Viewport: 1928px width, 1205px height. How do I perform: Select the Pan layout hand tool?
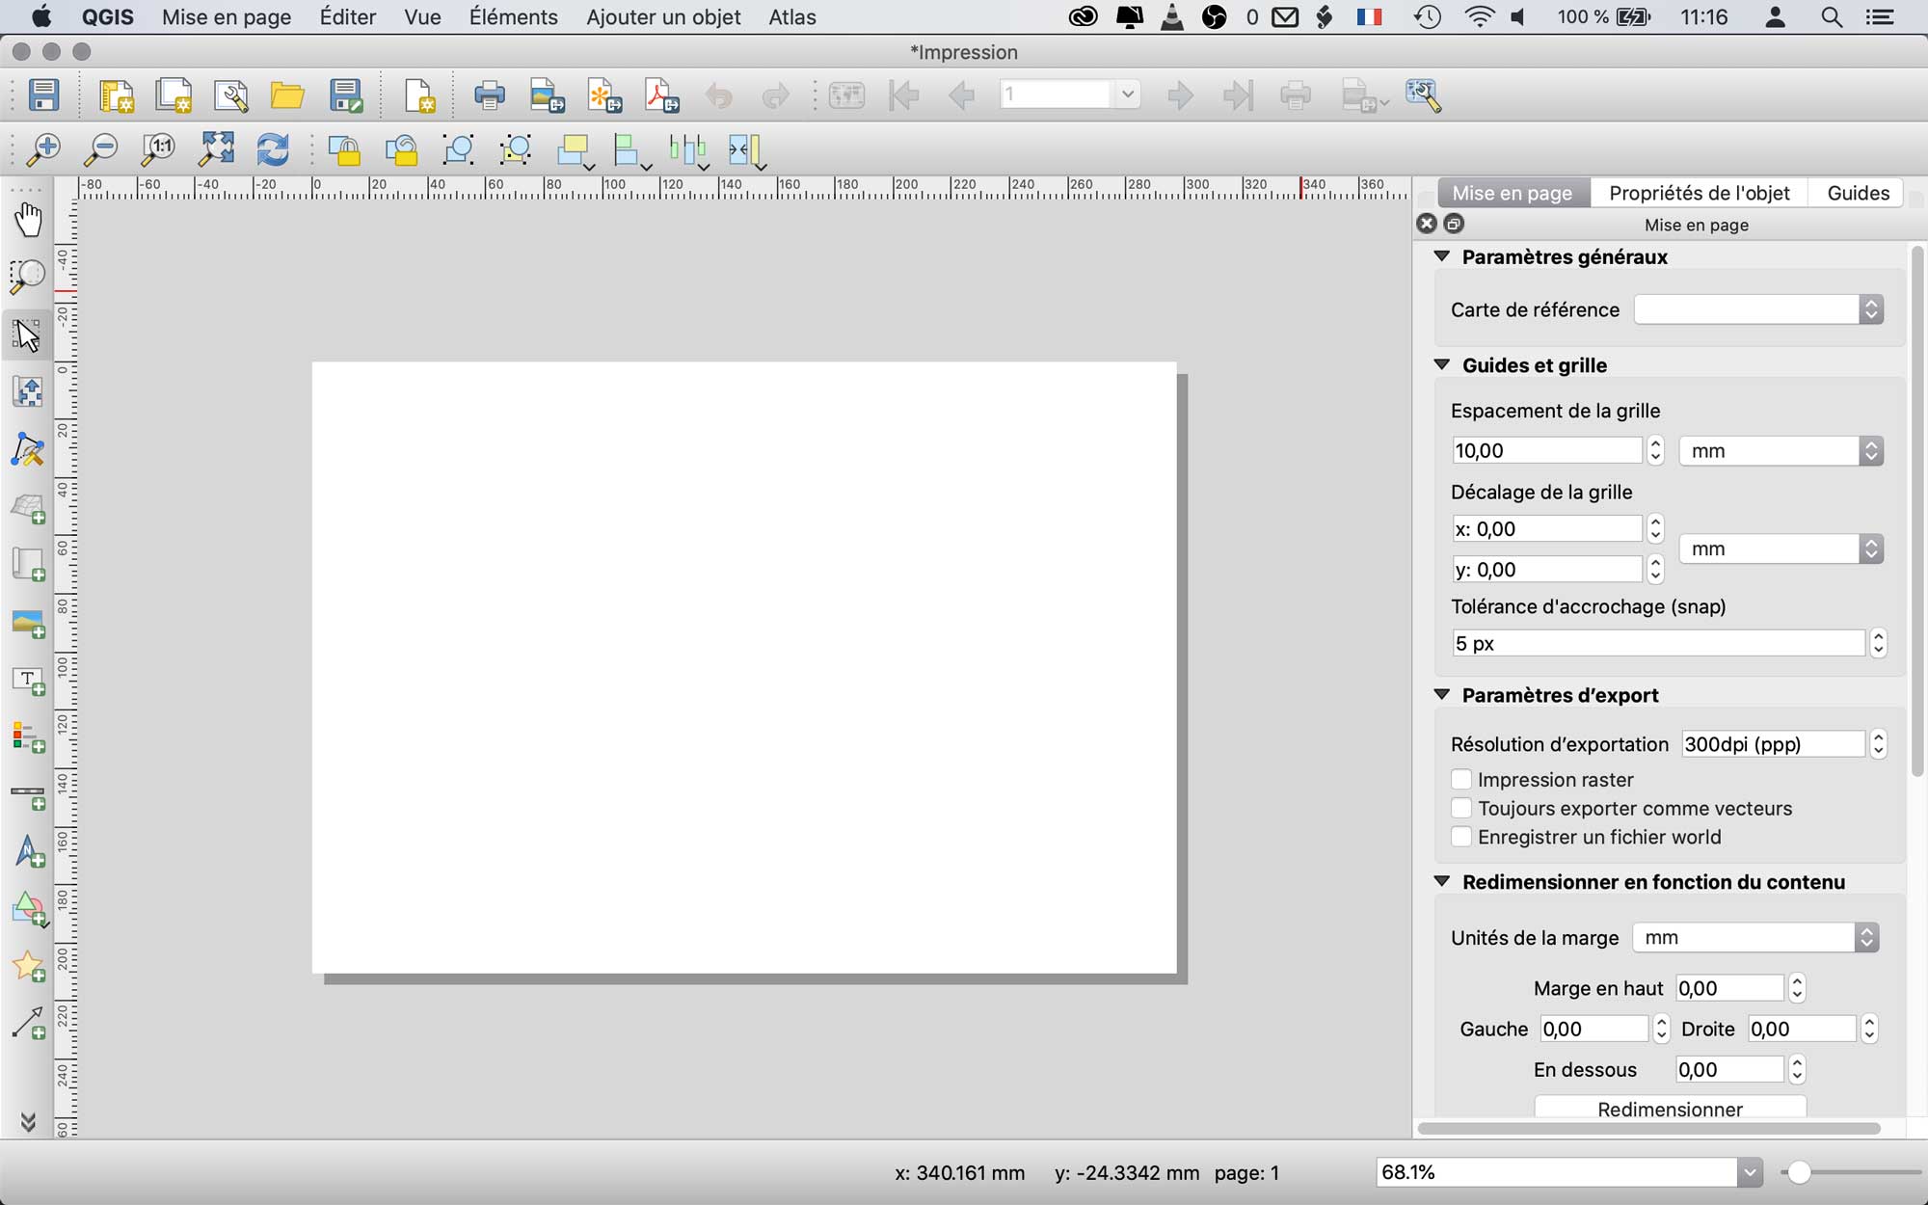click(28, 220)
